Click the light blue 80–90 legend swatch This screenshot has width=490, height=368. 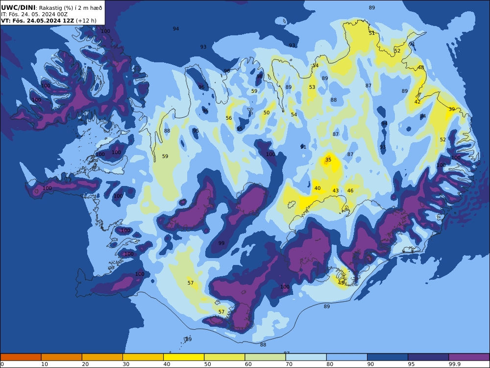pyautogui.click(x=347, y=357)
